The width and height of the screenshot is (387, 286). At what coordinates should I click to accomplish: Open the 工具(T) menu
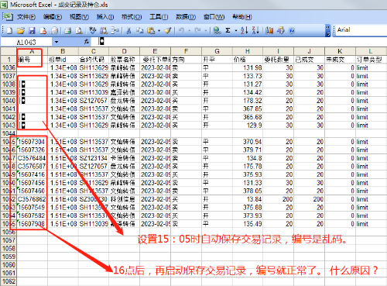[x=159, y=17]
